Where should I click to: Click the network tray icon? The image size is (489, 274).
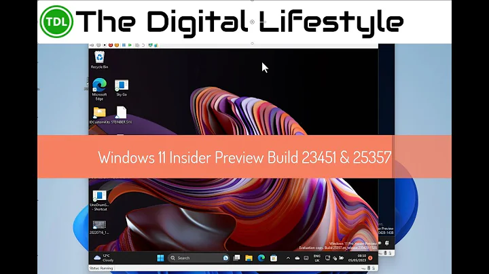click(327, 258)
